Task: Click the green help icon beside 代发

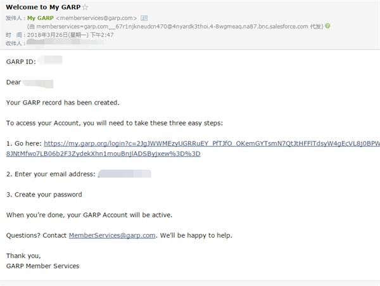Action: click(327, 27)
